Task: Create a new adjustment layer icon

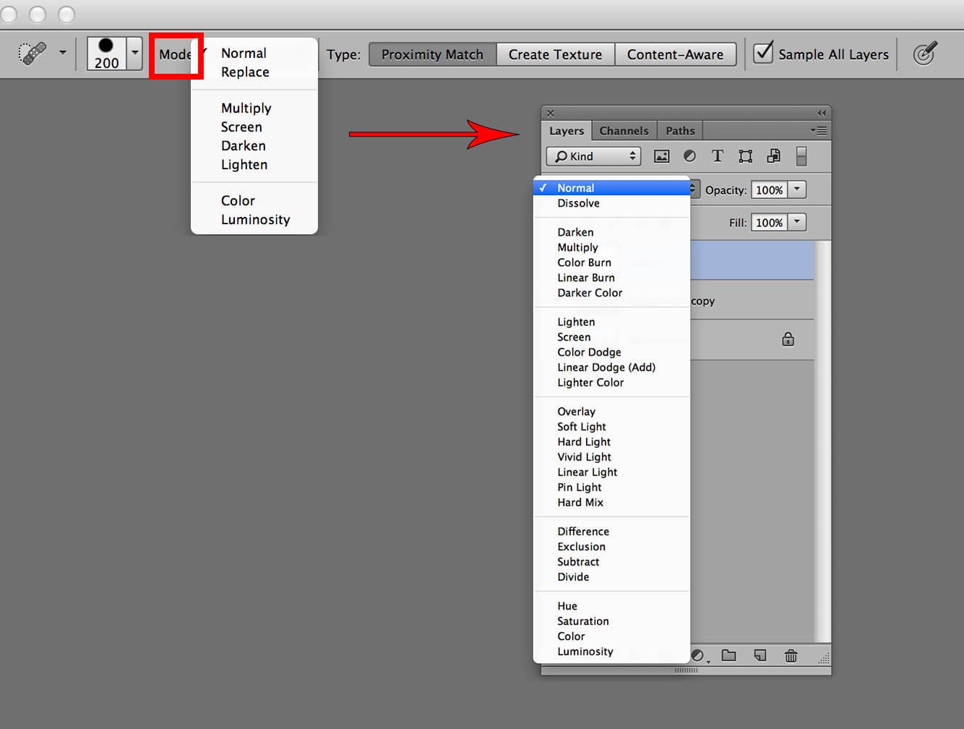Action: tap(699, 655)
